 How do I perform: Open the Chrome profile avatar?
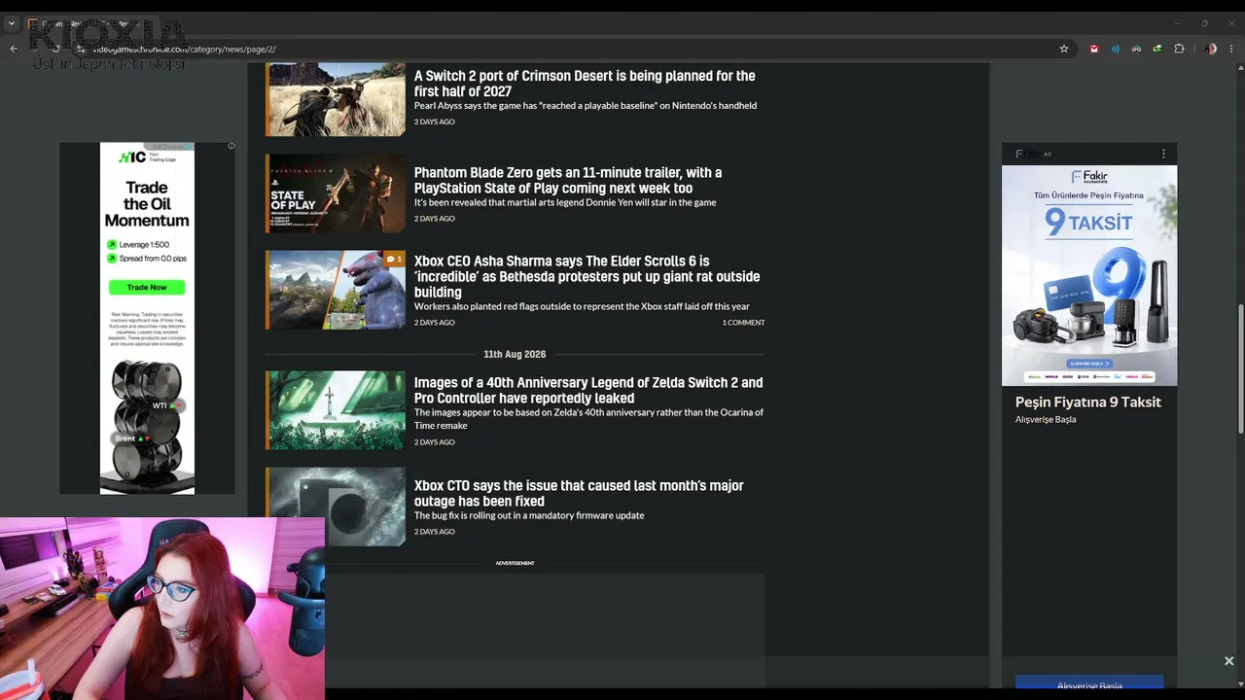[x=1211, y=49]
